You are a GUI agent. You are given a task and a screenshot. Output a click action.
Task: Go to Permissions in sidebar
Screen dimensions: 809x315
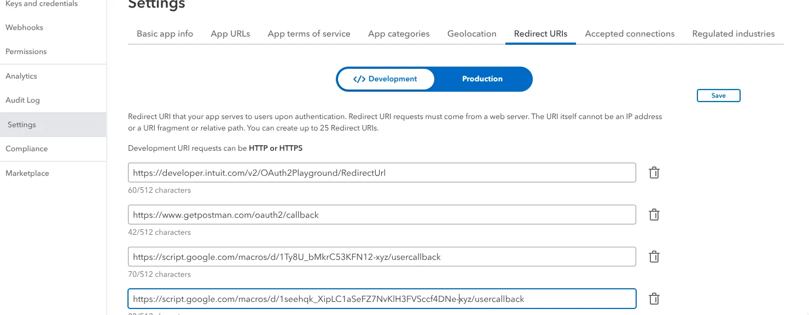[26, 52]
